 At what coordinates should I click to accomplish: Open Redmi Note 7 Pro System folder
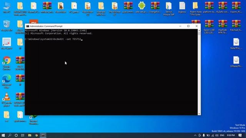tap(196, 8)
